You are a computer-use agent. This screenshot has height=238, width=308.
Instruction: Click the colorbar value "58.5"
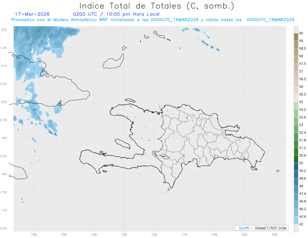pos(302,48)
